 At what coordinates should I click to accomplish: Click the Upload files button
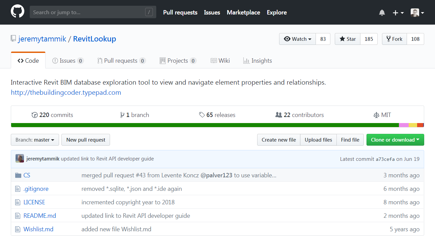click(x=319, y=140)
